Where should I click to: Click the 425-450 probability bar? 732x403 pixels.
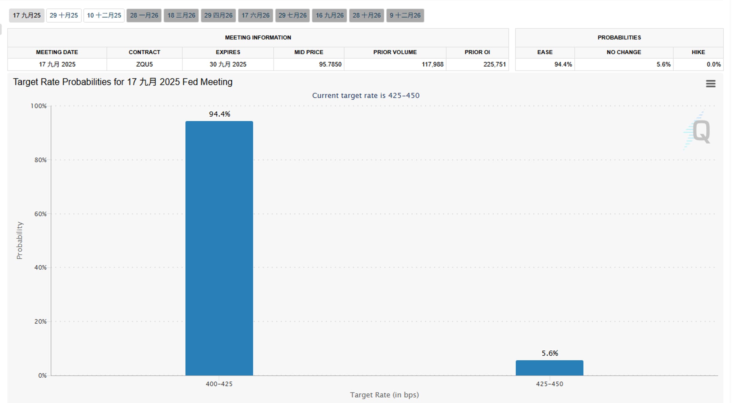tap(549, 368)
